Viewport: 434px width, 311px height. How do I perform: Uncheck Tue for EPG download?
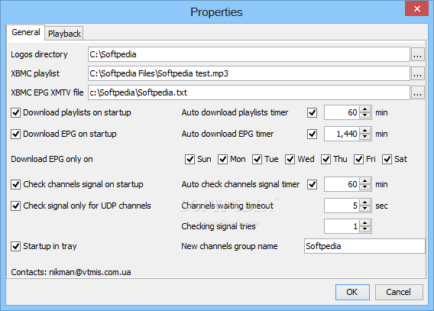pyautogui.click(x=257, y=160)
